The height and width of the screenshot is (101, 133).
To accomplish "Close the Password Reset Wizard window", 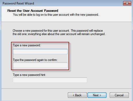I will coord(127,3).
